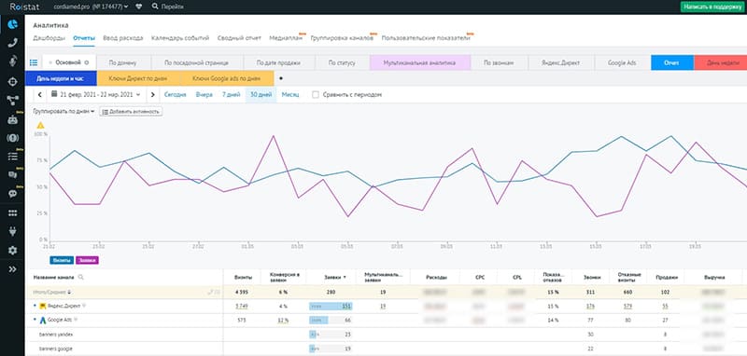Screen dimensions: 747x356
Task: Open the plug integrations icon in sidebar
Action: tap(12, 231)
